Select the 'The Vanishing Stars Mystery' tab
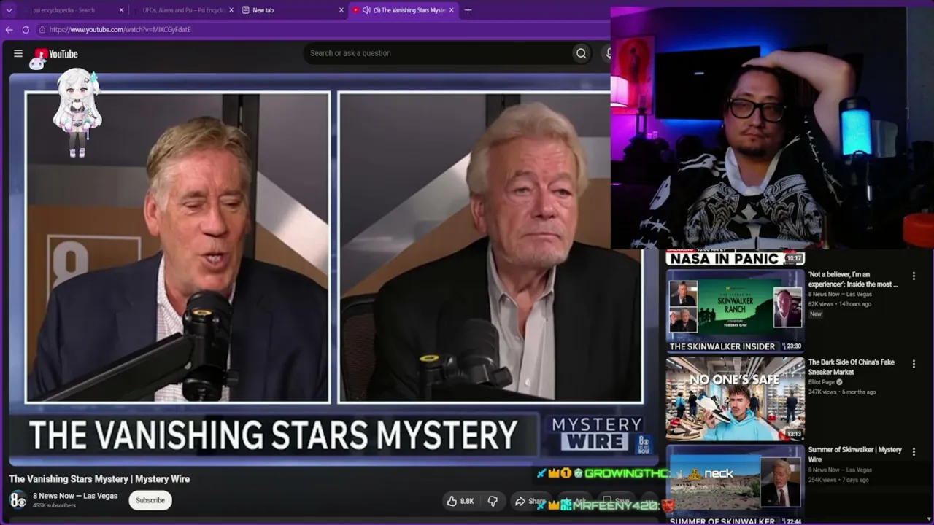934x525 pixels. pyautogui.click(x=404, y=10)
